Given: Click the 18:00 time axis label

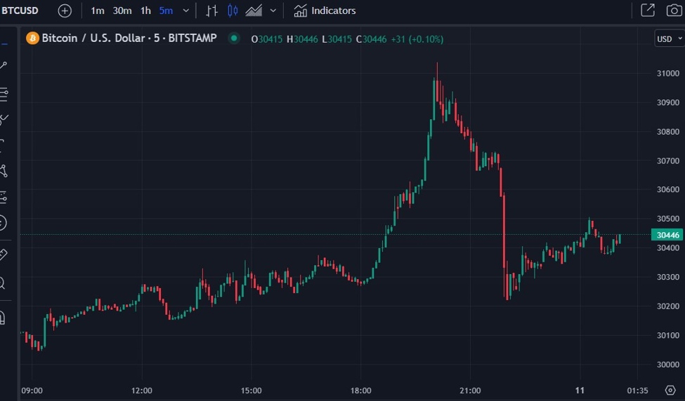Looking at the screenshot, I should click(x=361, y=390).
